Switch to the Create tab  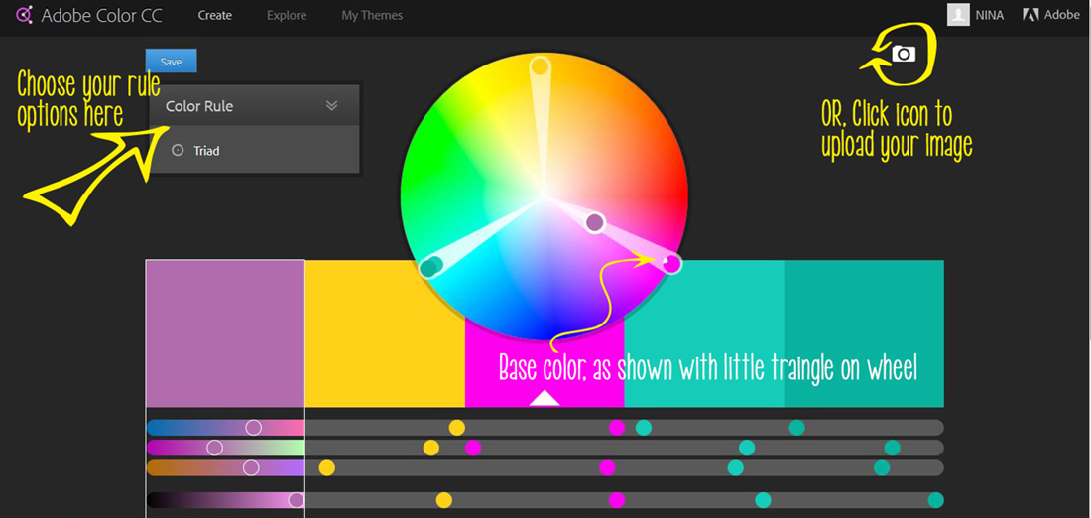tap(215, 15)
